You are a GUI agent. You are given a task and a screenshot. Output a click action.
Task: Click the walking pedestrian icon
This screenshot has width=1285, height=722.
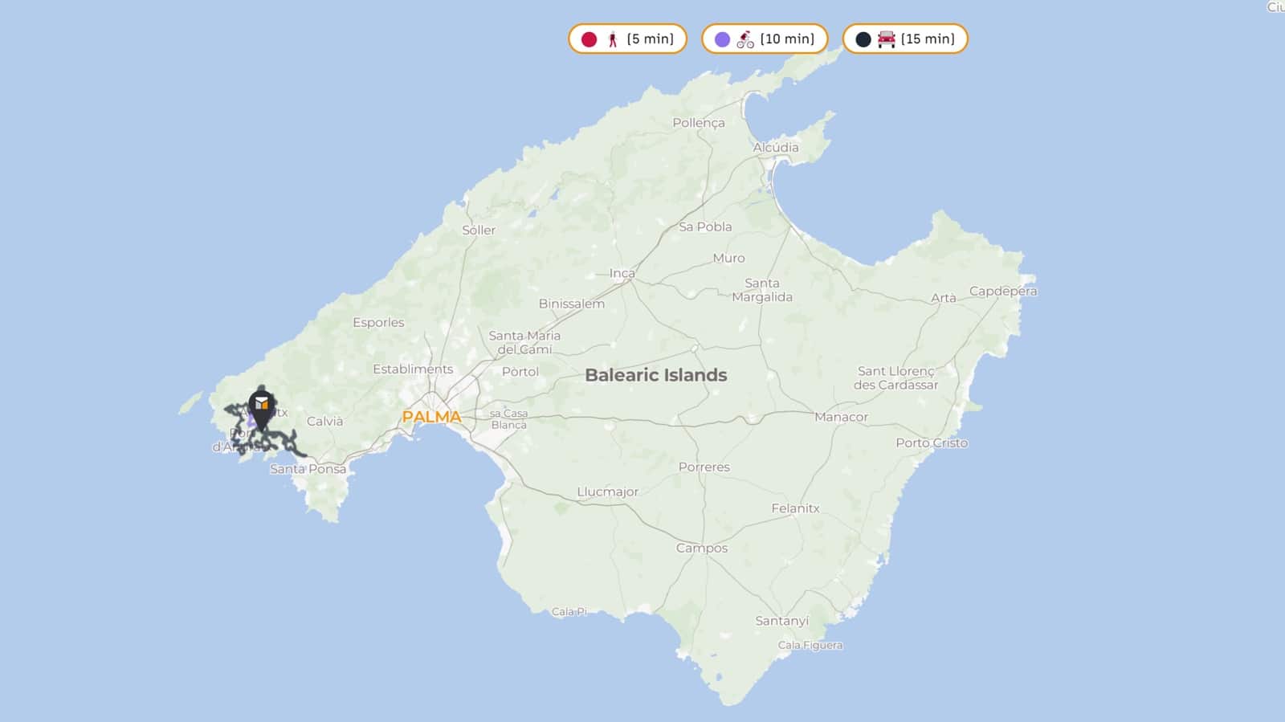613,39
